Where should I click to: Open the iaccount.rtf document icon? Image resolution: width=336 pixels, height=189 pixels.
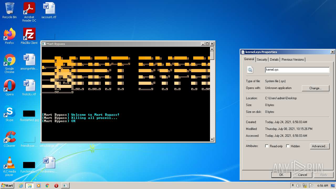49,10
